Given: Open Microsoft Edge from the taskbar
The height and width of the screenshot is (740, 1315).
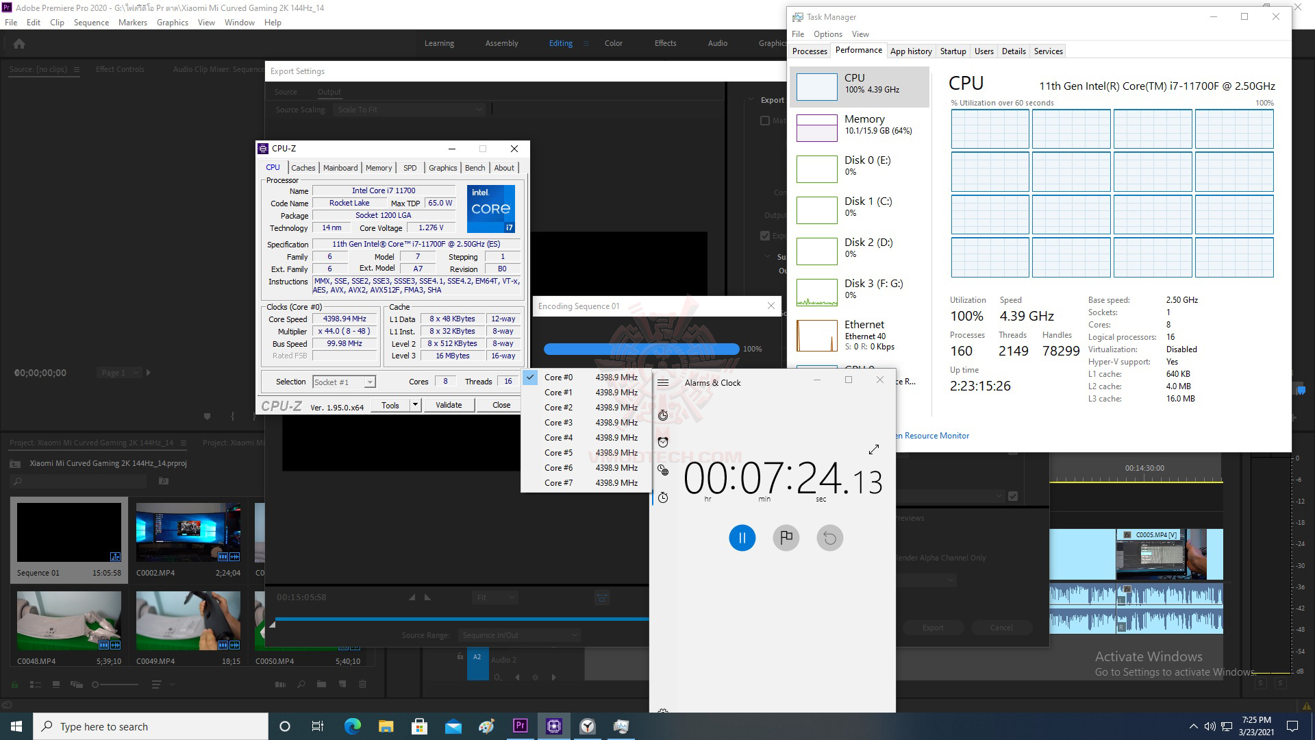Looking at the screenshot, I should click(353, 726).
